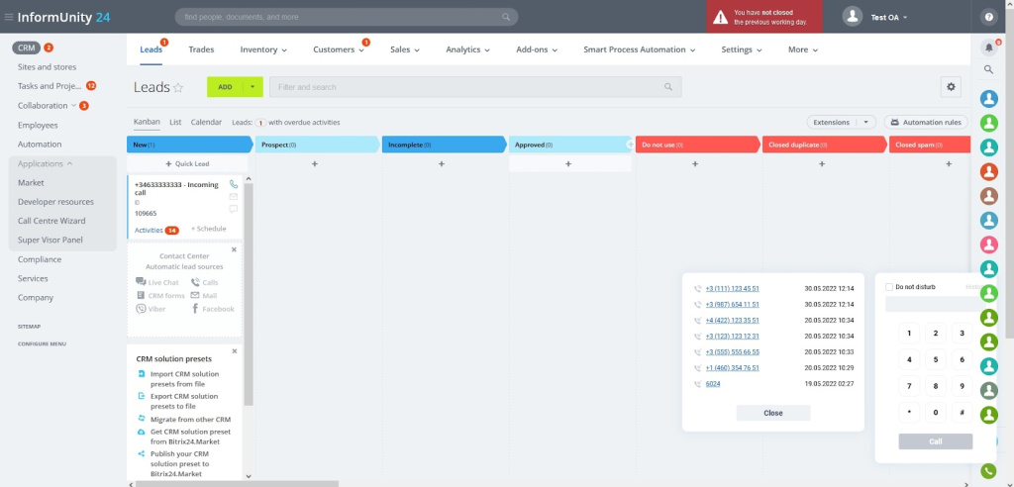Click the 6024 number link
Screen dimensions: 1014x487
click(x=713, y=383)
